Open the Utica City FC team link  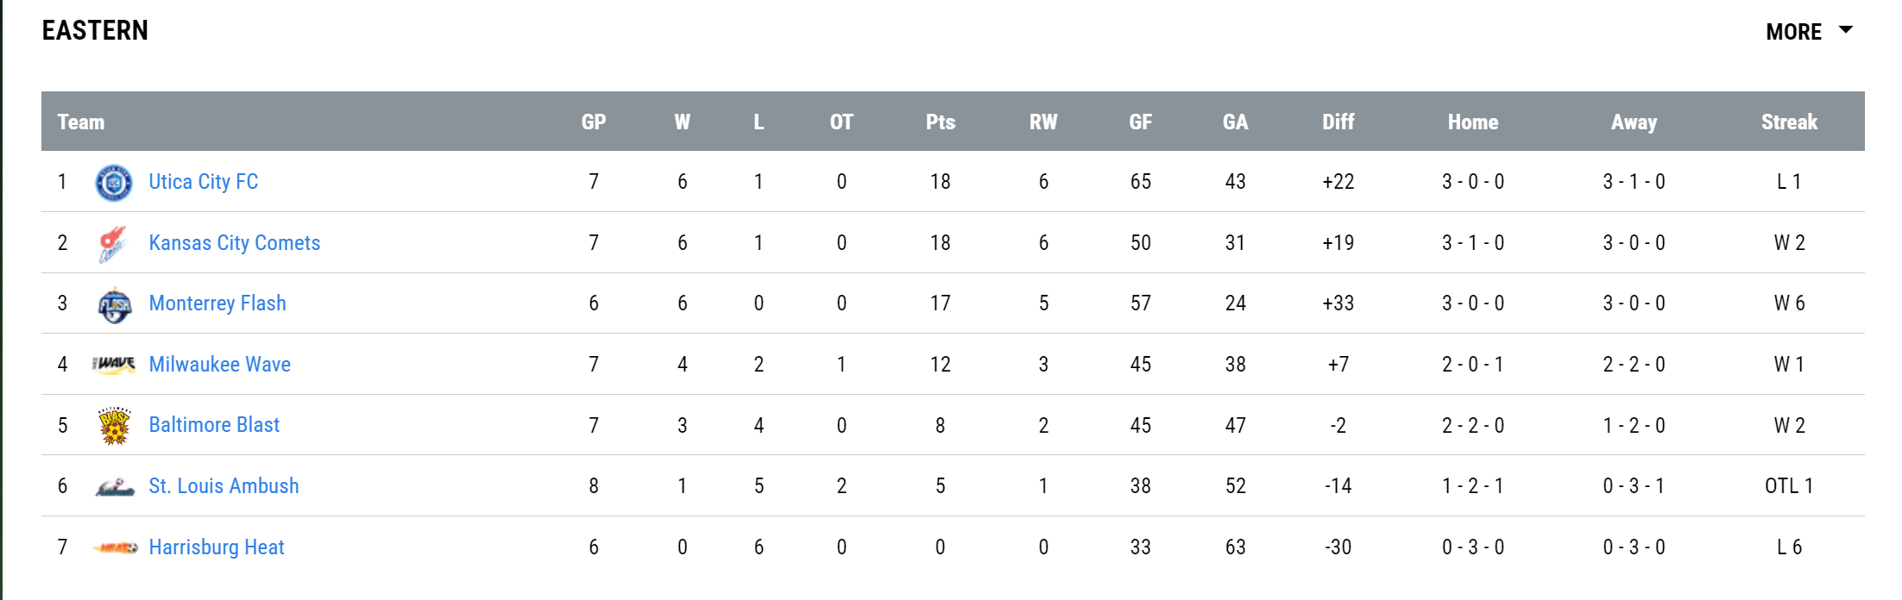pyautogui.click(x=204, y=182)
